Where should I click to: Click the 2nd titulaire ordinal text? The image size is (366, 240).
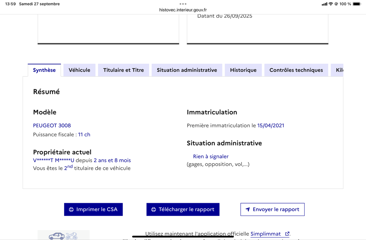[x=68, y=168]
